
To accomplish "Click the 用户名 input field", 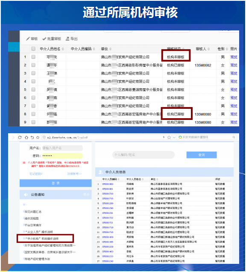I will tap(62, 148).
